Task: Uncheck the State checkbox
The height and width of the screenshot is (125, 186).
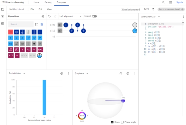Action: [x=112, y=122]
